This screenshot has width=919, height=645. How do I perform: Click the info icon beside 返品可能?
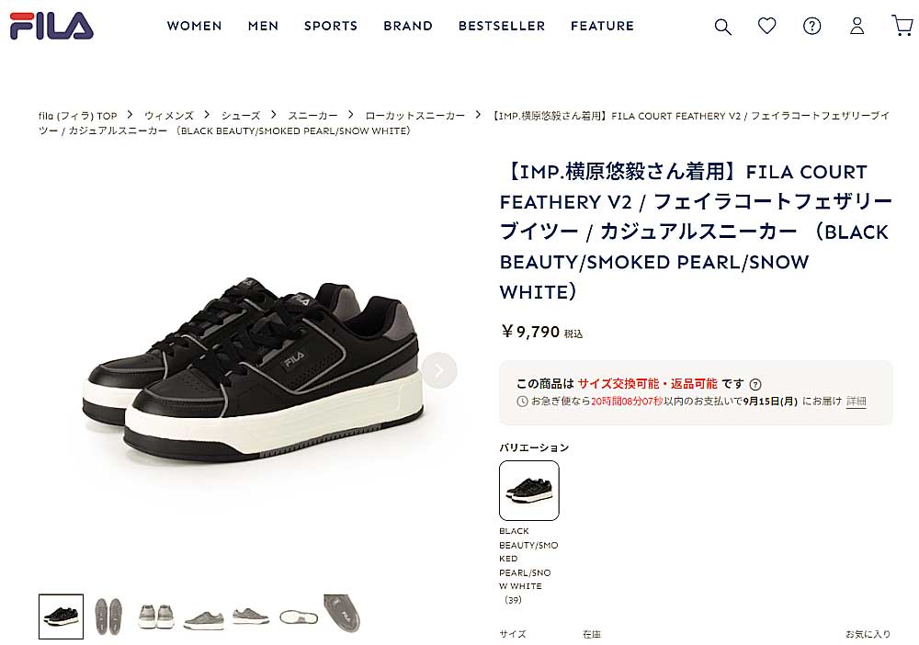click(755, 385)
